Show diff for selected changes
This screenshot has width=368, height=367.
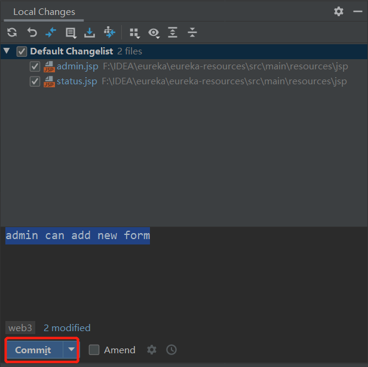tap(51, 32)
